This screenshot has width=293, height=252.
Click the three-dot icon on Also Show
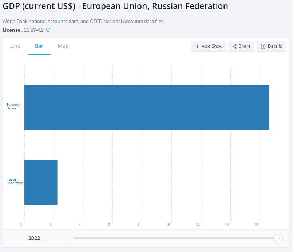point(197,47)
